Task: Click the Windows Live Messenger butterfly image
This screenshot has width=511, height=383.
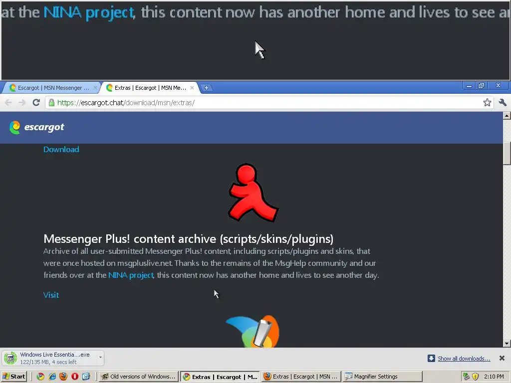Action: click(x=253, y=331)
